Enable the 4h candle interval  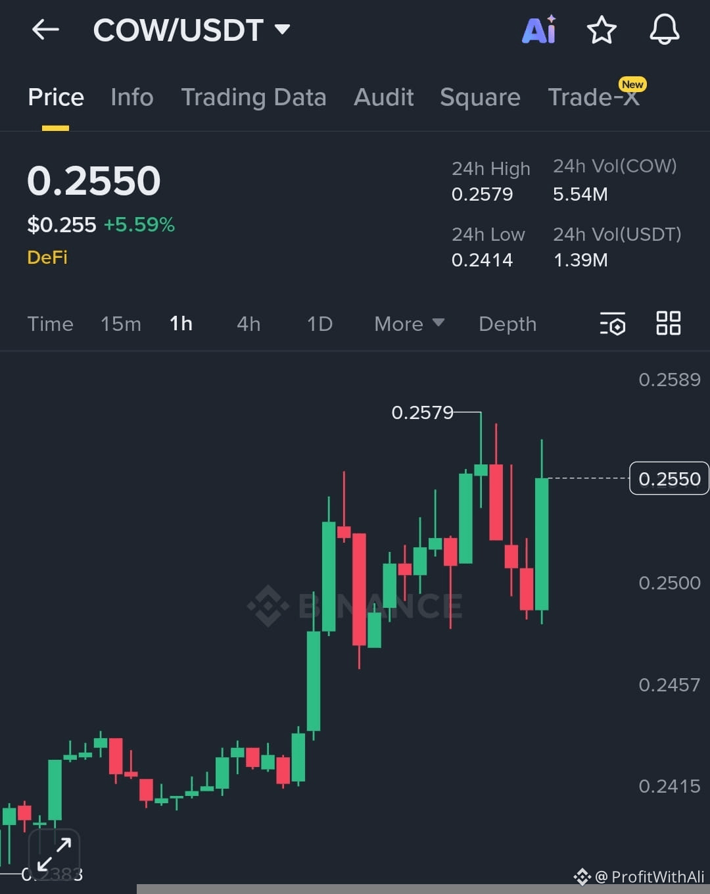click(x=248, y=323)
